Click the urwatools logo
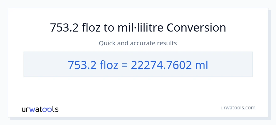This screenshot has height=125, width=276. point(40,109)
